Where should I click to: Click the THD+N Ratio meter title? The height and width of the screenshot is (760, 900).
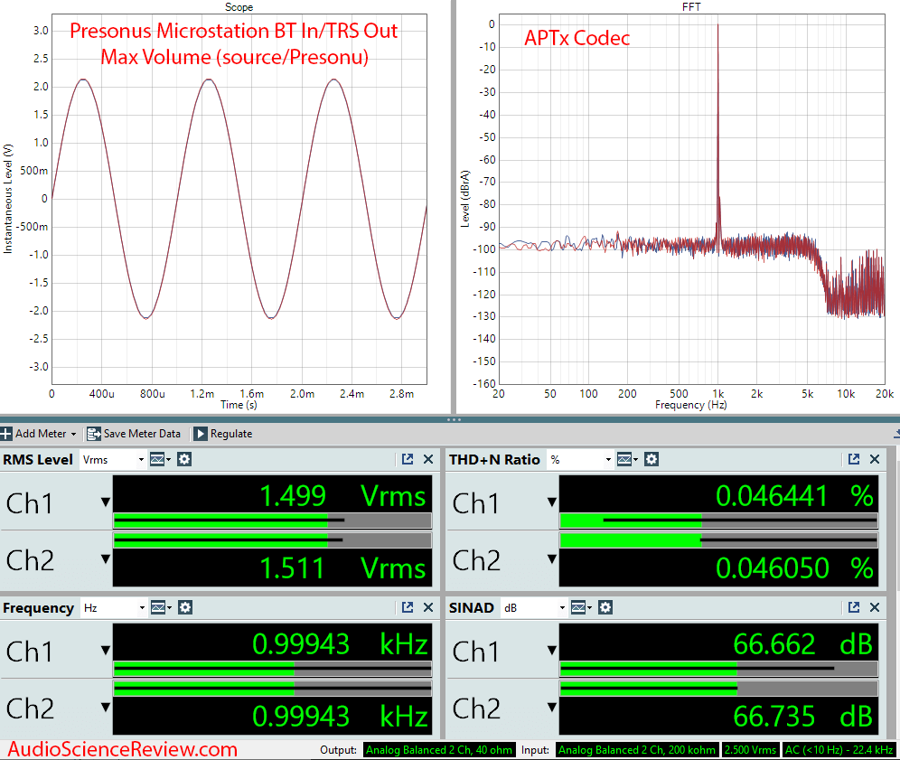[494, 460]
